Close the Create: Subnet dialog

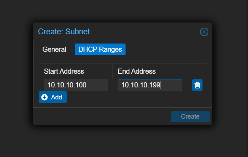pos(204,32)
